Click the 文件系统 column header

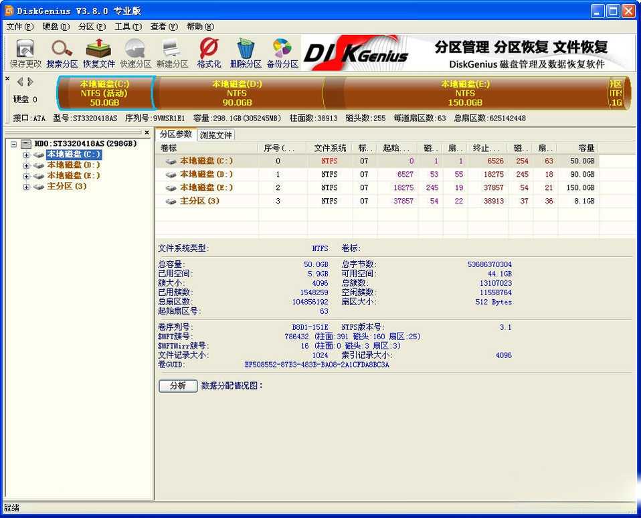coord(330,148)
